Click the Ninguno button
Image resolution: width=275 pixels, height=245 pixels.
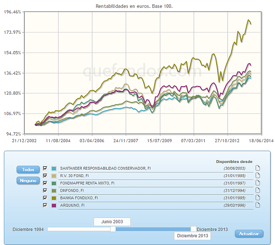click(x=28, y=181)
